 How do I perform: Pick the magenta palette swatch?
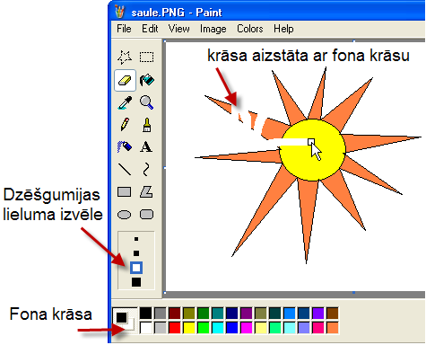pos(247,328)
